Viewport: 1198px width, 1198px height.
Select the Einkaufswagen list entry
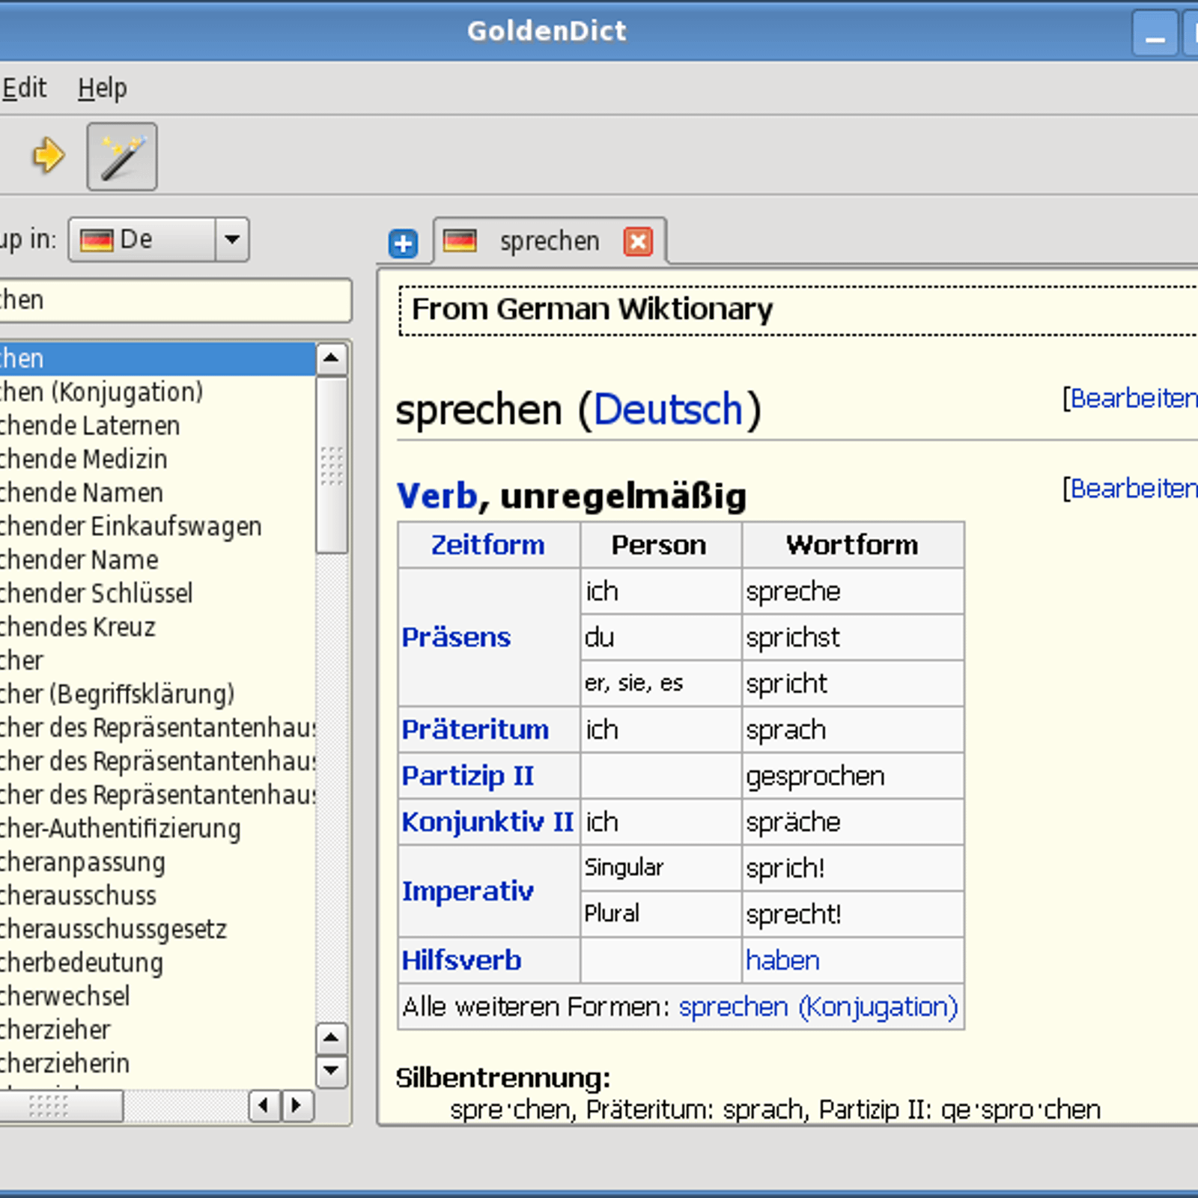click(x=157, y=526)
